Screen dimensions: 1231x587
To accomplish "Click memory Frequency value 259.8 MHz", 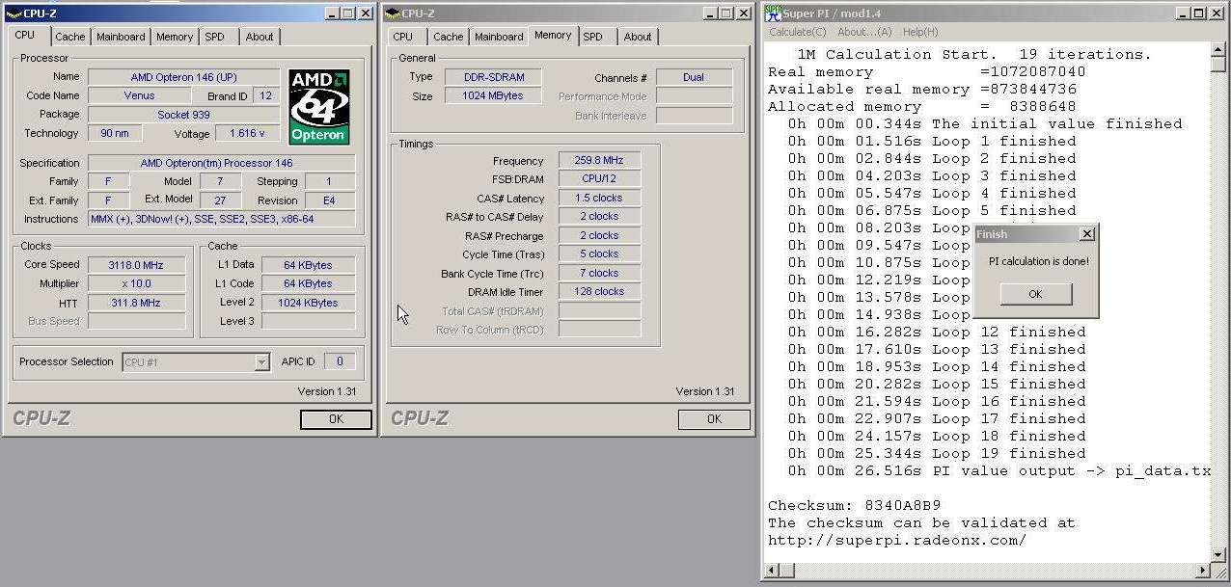I will [x=598, y=161].
